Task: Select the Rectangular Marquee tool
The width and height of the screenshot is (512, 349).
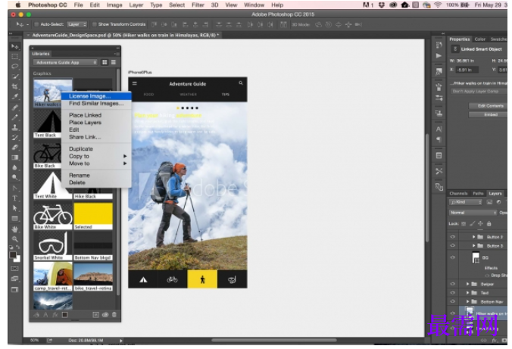Action: [x=15, y=57]
